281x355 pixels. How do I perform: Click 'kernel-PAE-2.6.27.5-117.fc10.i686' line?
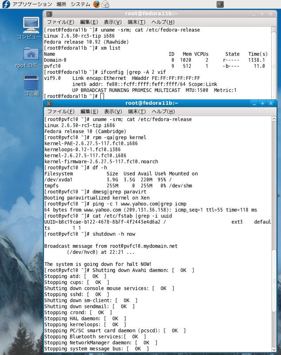(91, 143)
